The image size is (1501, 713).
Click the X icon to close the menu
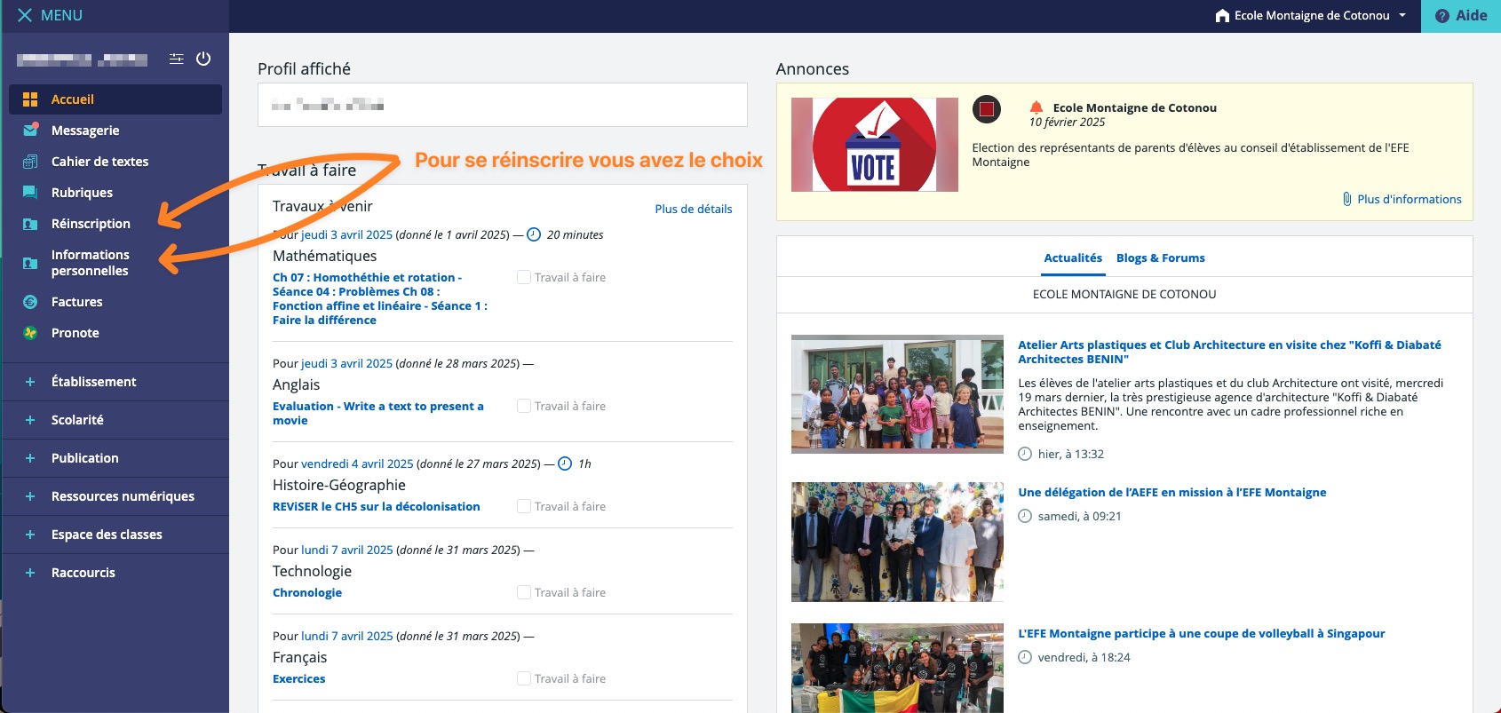click(x=25, y=15)
